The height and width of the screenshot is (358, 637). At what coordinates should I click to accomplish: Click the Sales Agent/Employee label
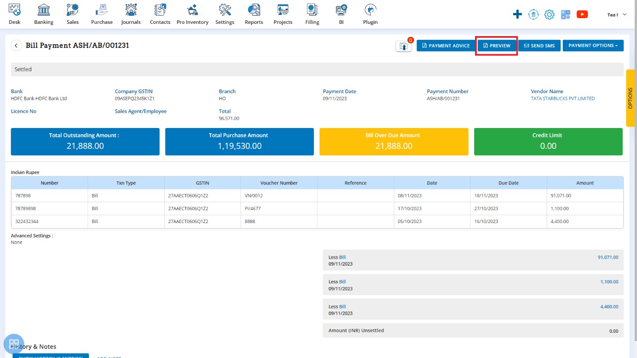[141, 112]
